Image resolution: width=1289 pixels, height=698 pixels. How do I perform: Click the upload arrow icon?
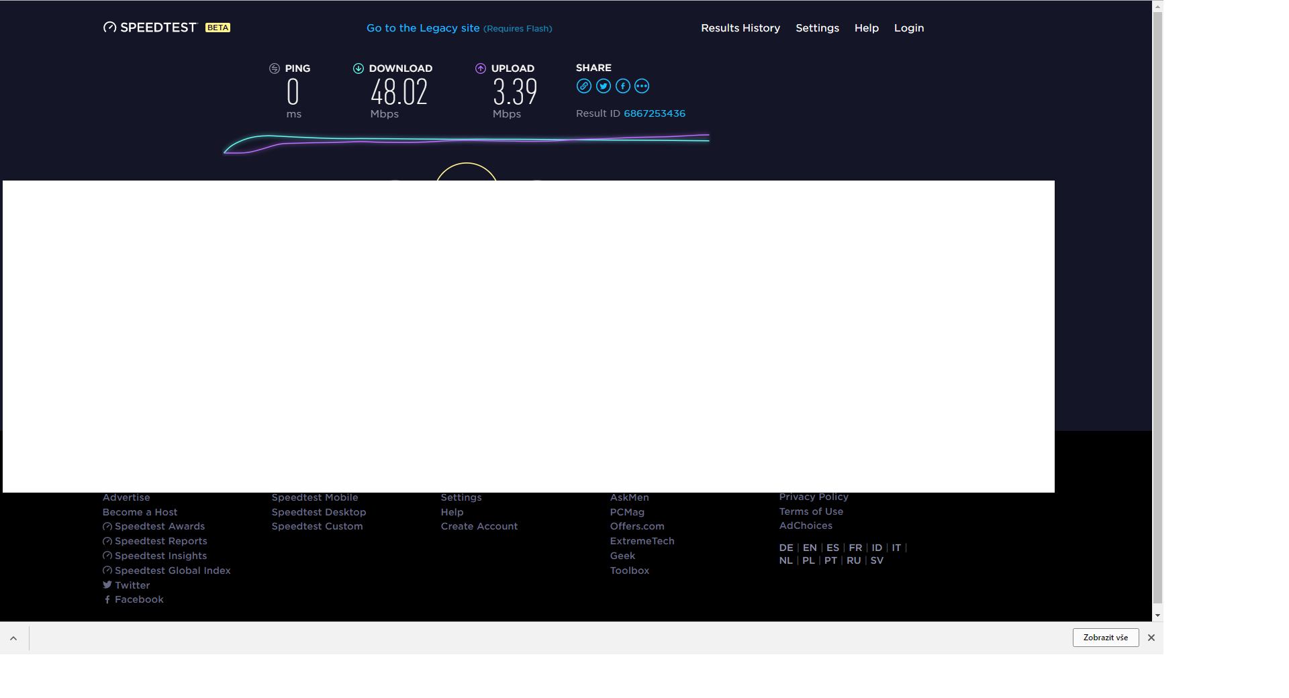click(x=481, y=68)
